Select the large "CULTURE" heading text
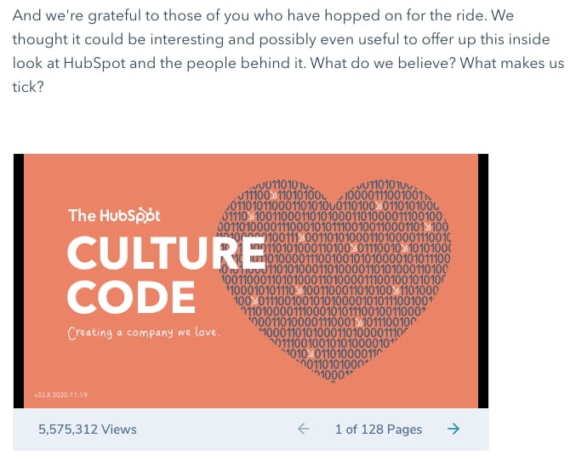The height and width of the screenshot is (461, 576). (166, 253)
